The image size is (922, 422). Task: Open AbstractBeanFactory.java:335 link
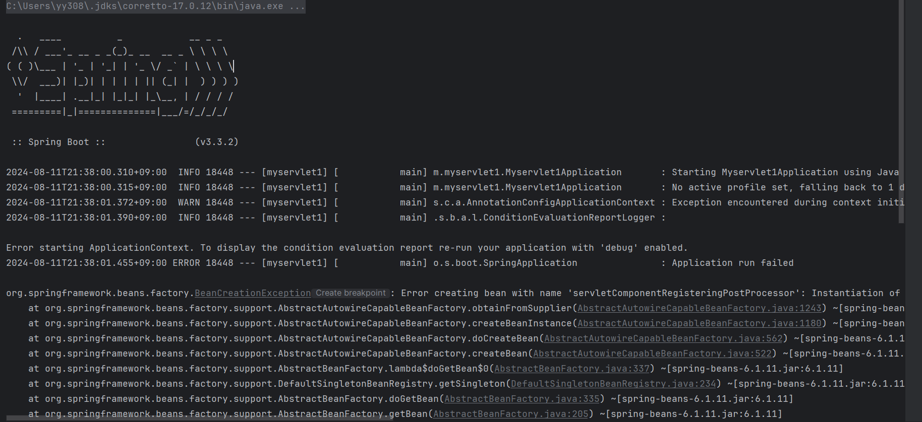(522, 399)
